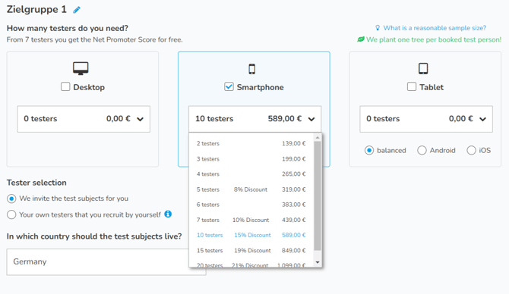Click the Net Promoter Score note text

[94, 39]
